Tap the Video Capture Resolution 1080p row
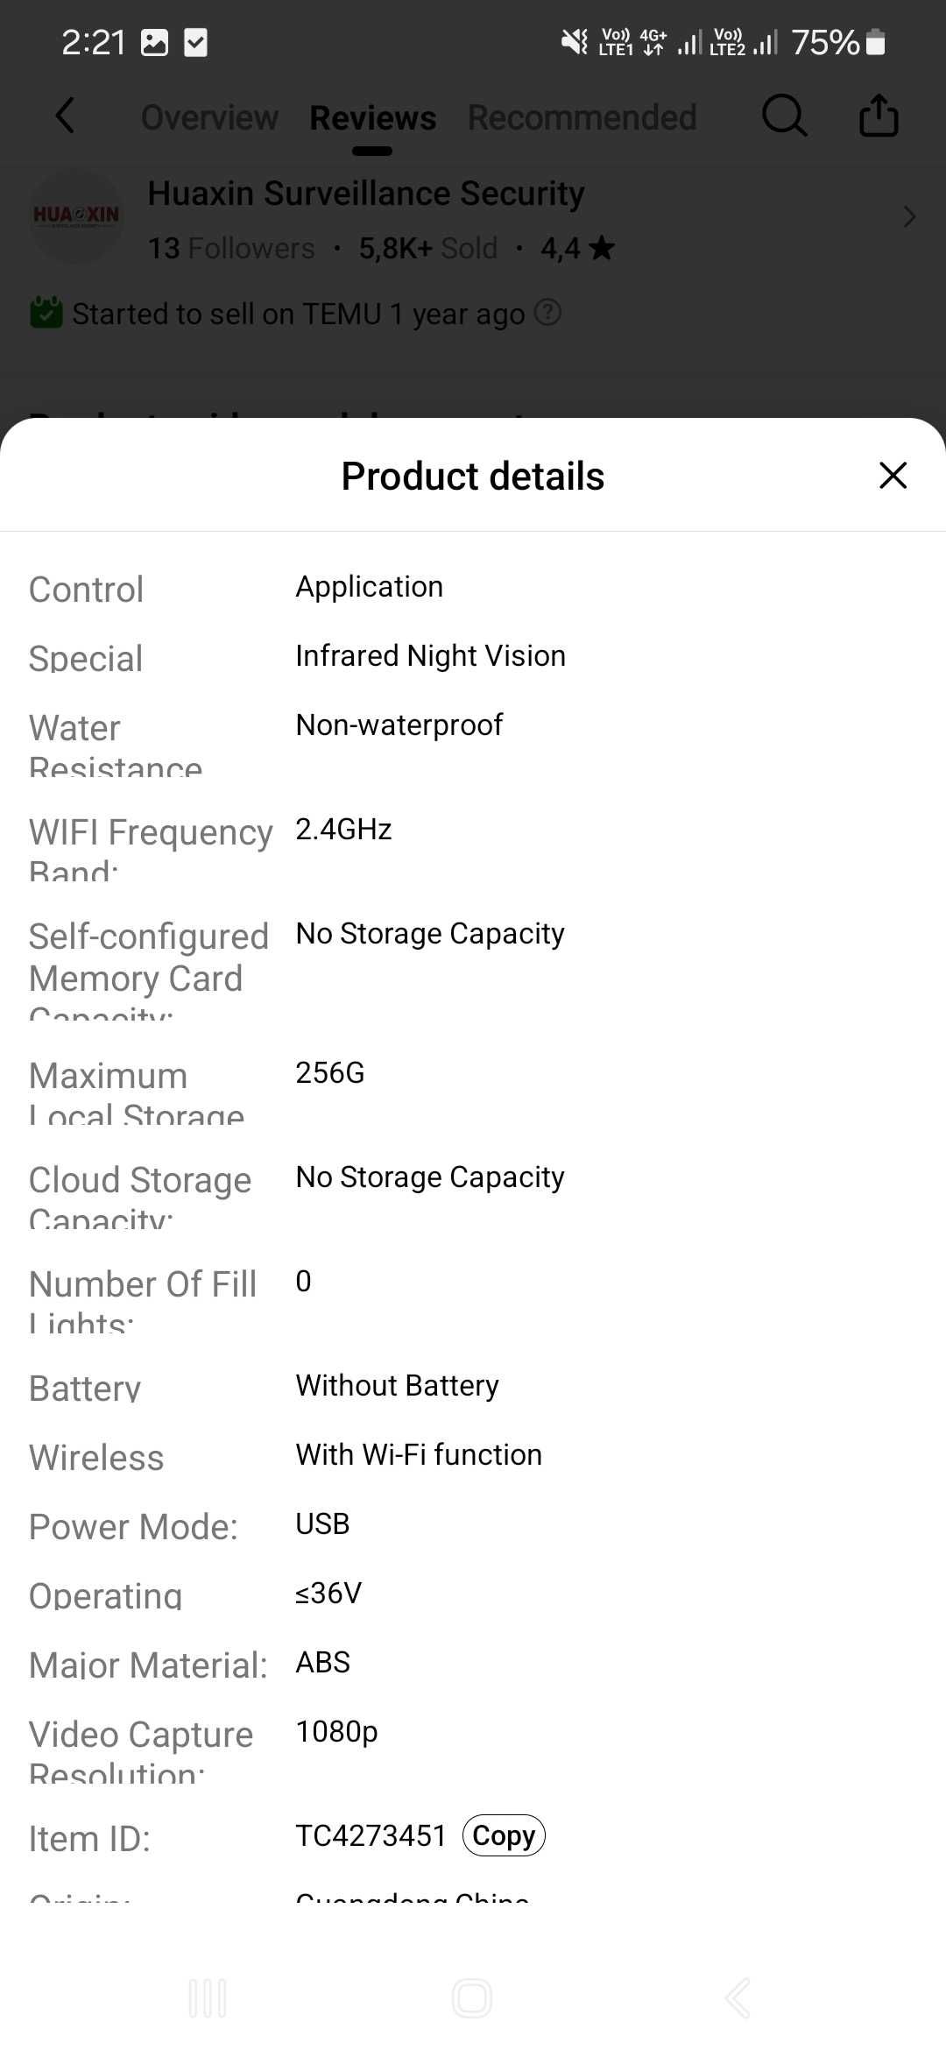Screen dimensions: 946x2050 473,1750
